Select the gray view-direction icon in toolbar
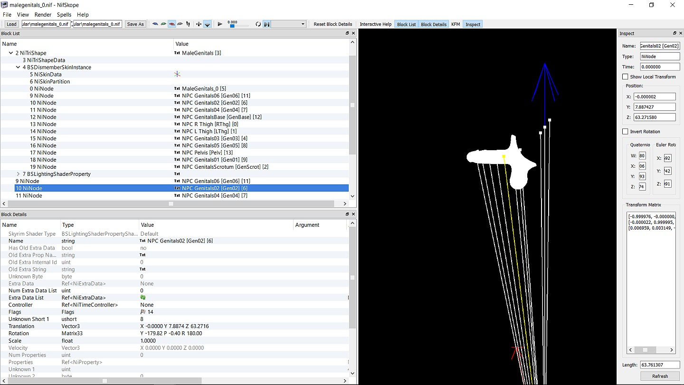This screenshot has width=684, height=385. click(180, 24)
